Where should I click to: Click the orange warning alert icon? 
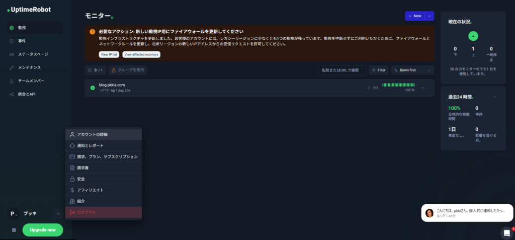[x=93, y=32]
